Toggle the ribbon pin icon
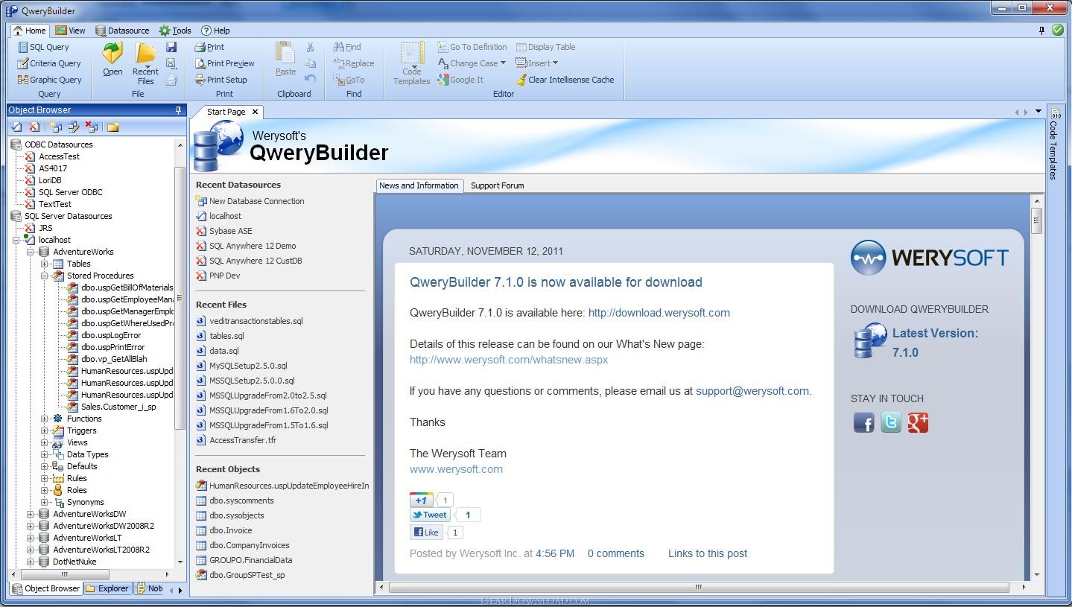Screen dimensions: 1072x607 (x=1041, y=31)
